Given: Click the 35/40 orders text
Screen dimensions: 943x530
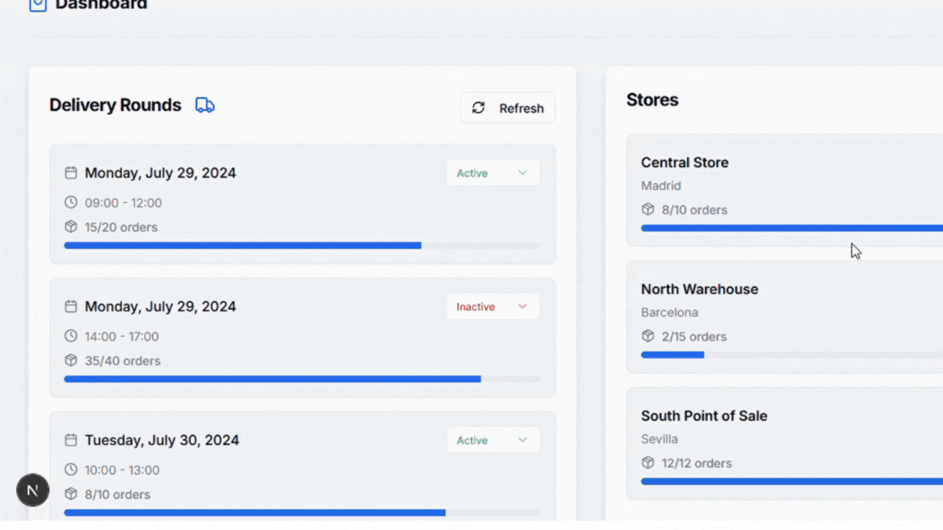Looking at the screenshot, I should [x=123, y=361].
